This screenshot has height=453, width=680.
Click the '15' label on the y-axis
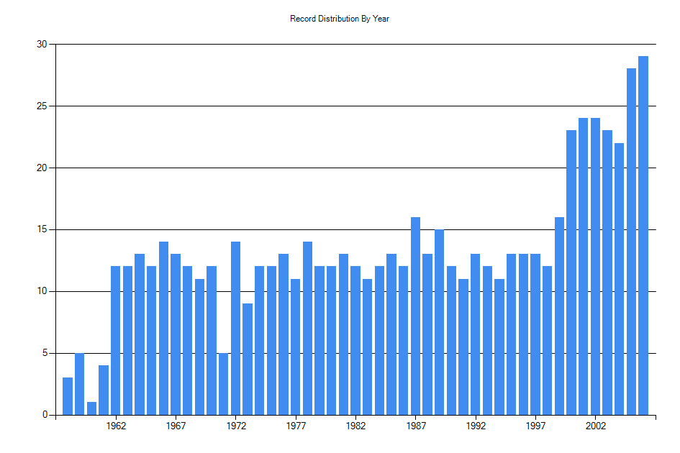click(43, 228)
